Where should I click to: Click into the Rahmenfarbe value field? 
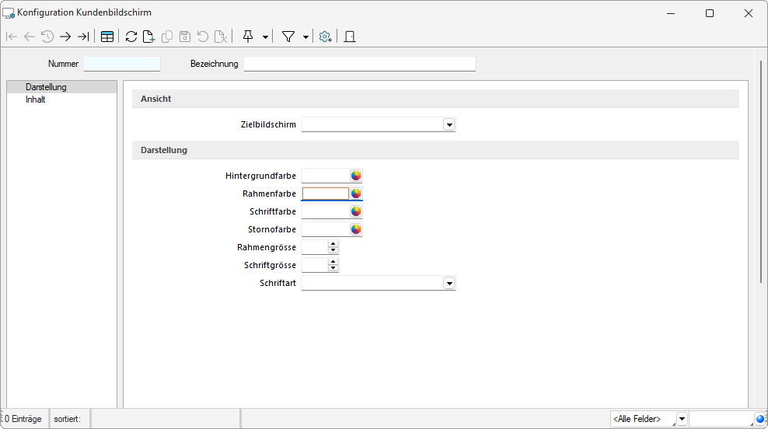pyautogui.click(x=325, y=194)
